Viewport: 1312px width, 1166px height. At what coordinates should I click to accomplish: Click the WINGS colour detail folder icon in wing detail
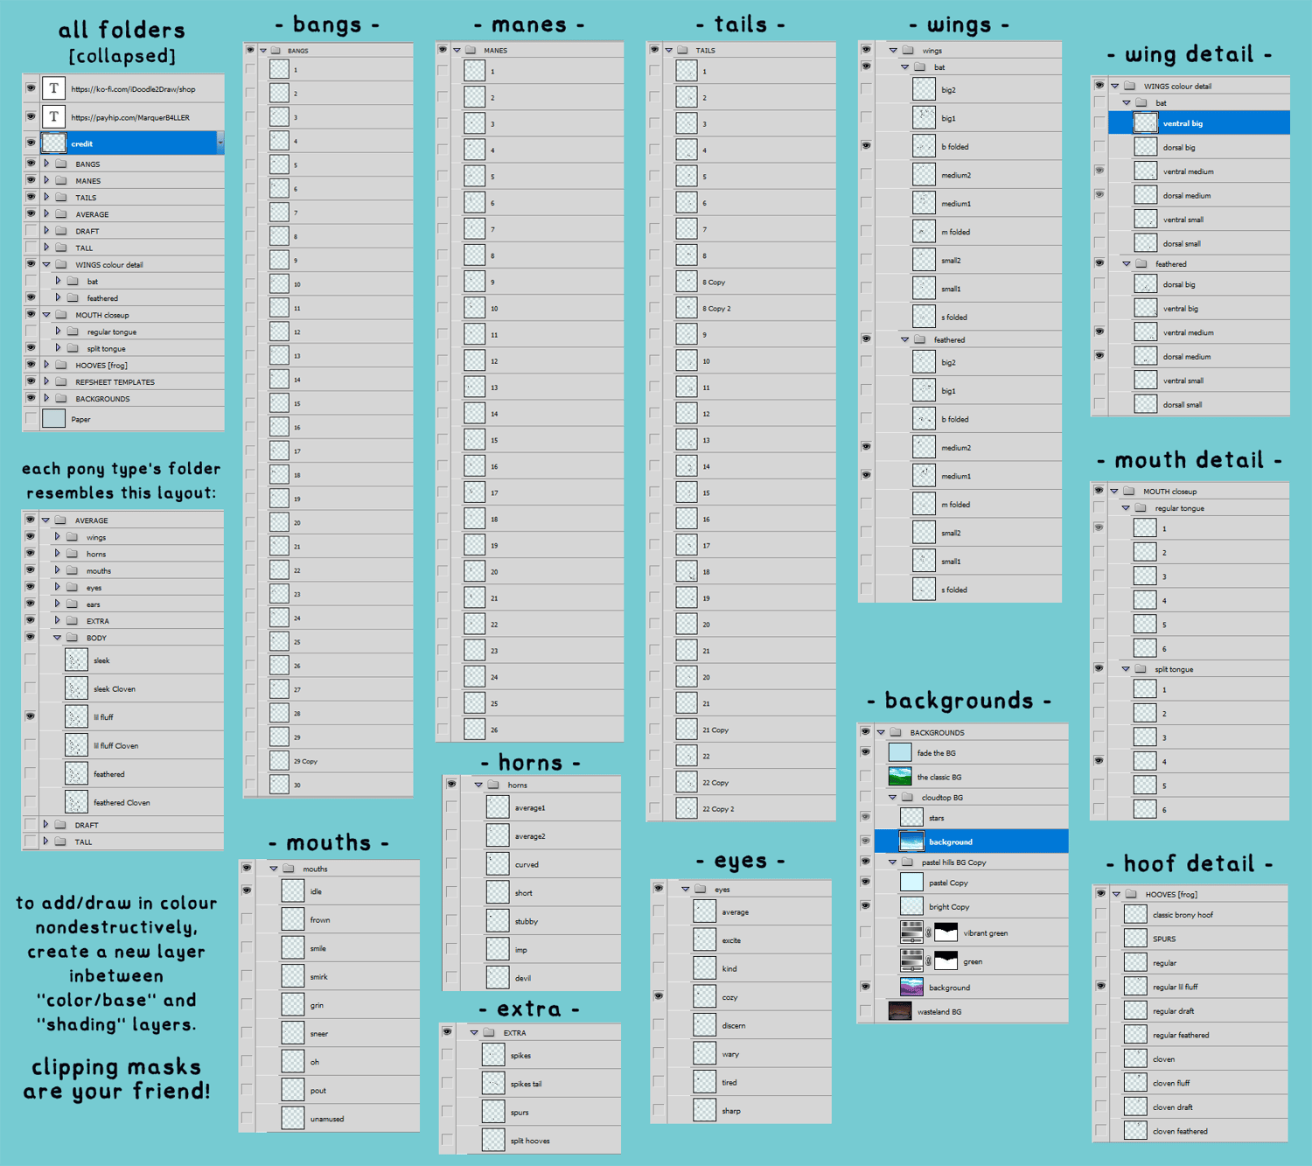[1130, 86]
